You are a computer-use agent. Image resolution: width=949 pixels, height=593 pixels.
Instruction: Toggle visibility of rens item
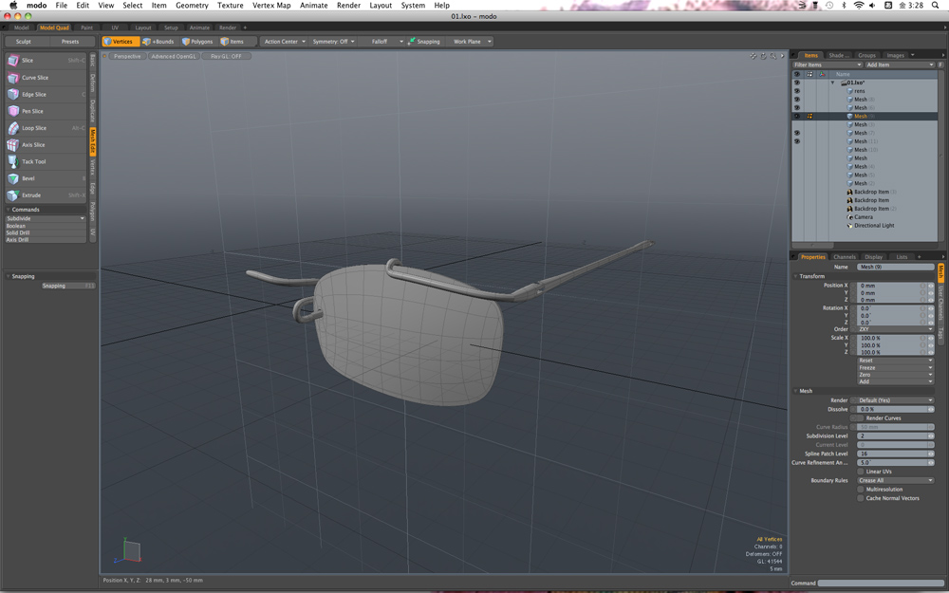tap(797, 91)
